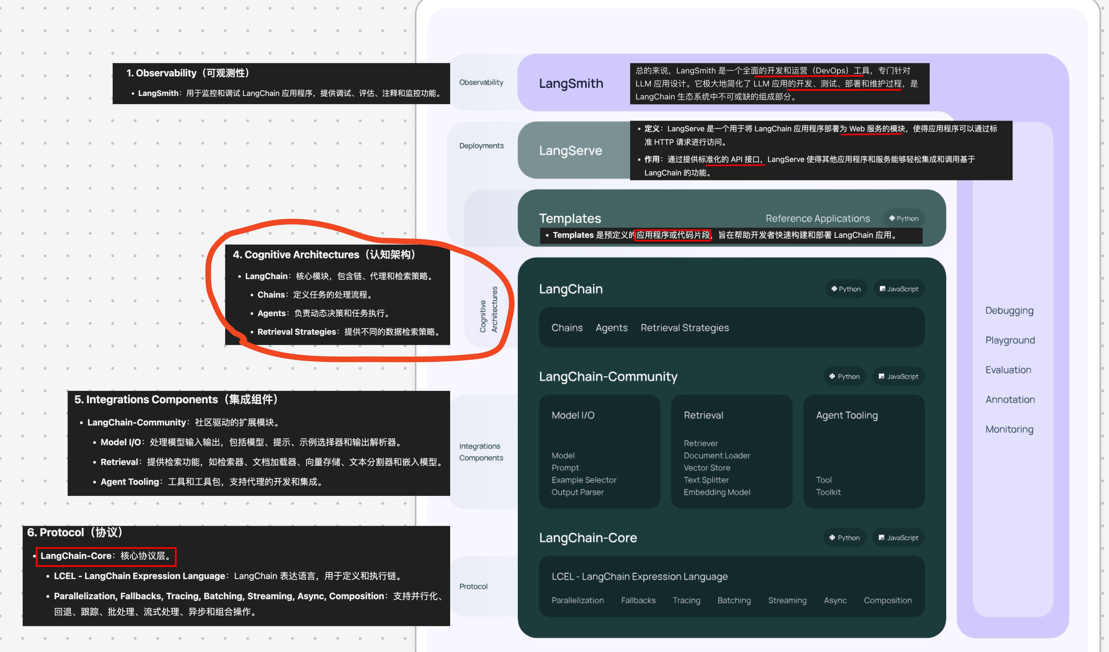Image resolution: width=1109 pixels, height=652 pixels.
Task: Click the Python badge in the Templates block
Action: coord(903,218)
